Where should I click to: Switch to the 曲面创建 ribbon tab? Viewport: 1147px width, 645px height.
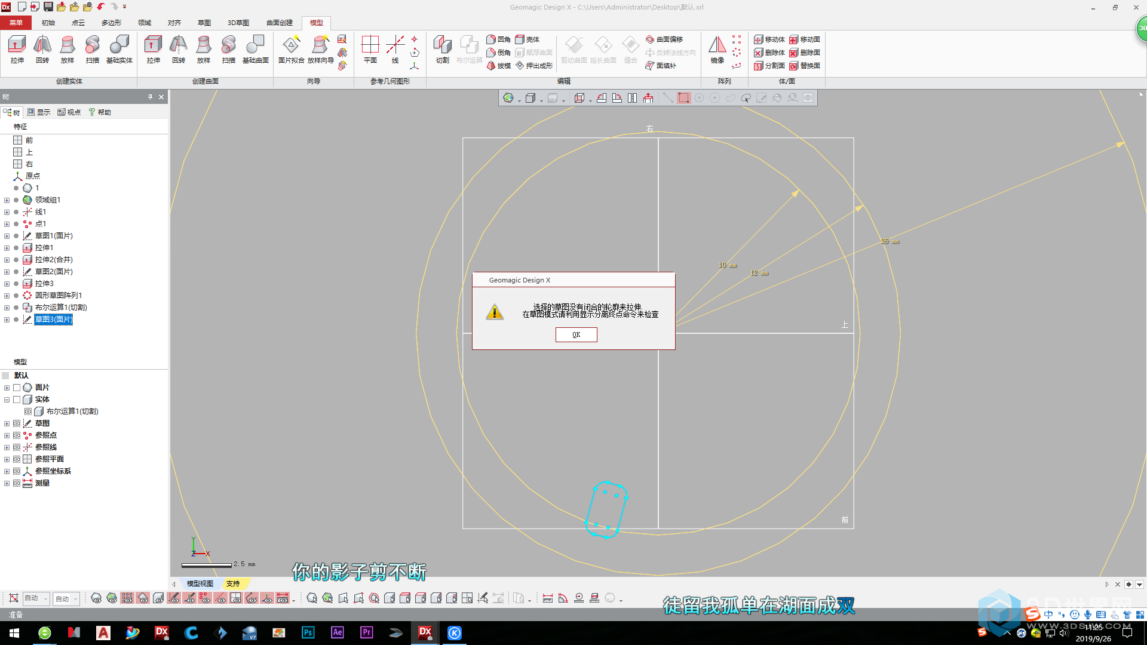[280, 23]
